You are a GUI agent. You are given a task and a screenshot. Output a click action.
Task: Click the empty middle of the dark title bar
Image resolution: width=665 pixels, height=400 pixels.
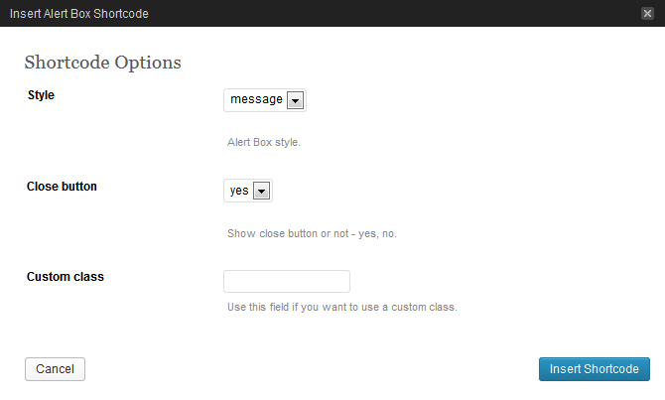coord(397,13)
